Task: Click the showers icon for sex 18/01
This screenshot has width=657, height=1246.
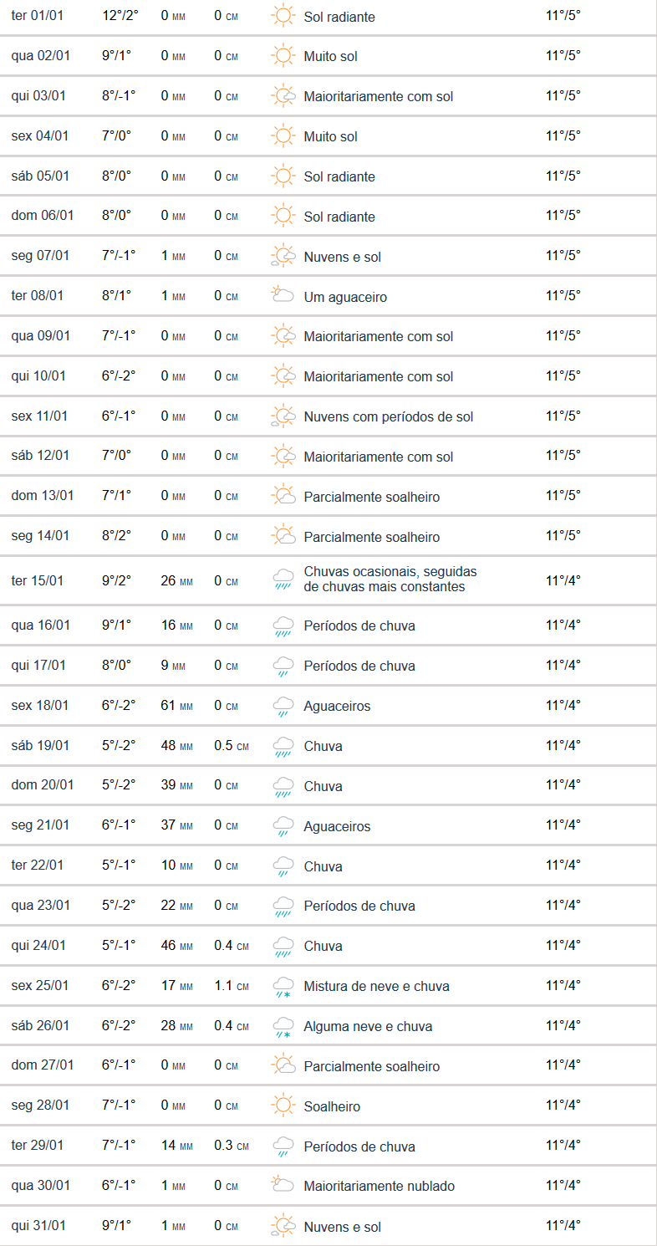Action: click(x=283, y=706)
